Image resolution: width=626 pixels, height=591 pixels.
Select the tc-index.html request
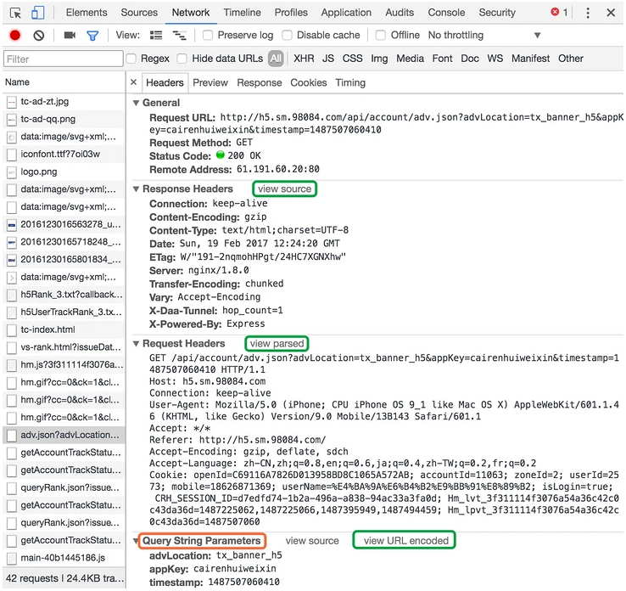pos(64,330)
